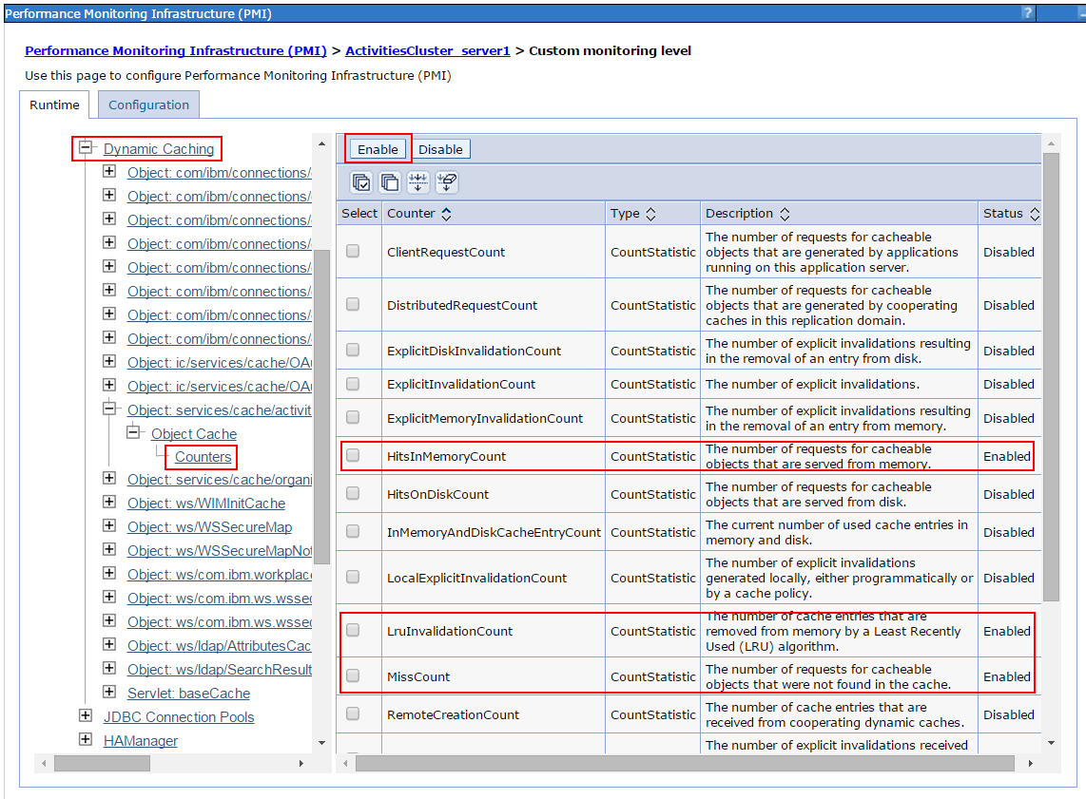Click the Deselect All items icon

(x=390, y=182)
